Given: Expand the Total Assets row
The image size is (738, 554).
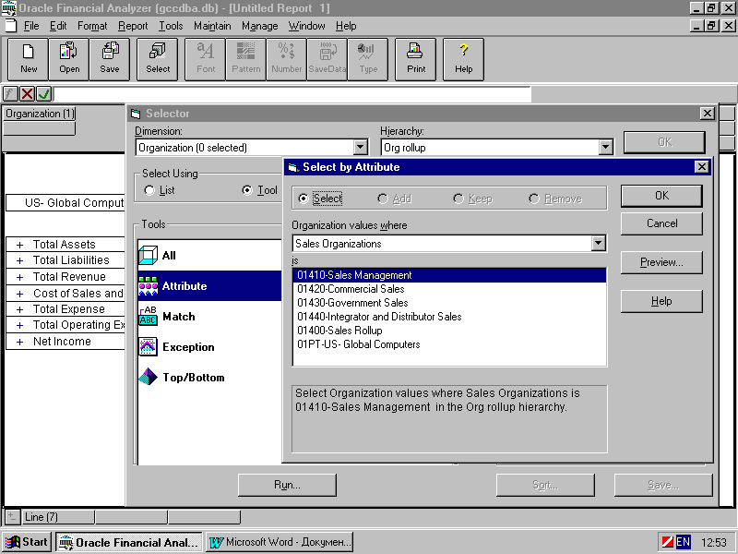Looking at the screenshot, I should point(19,245).
